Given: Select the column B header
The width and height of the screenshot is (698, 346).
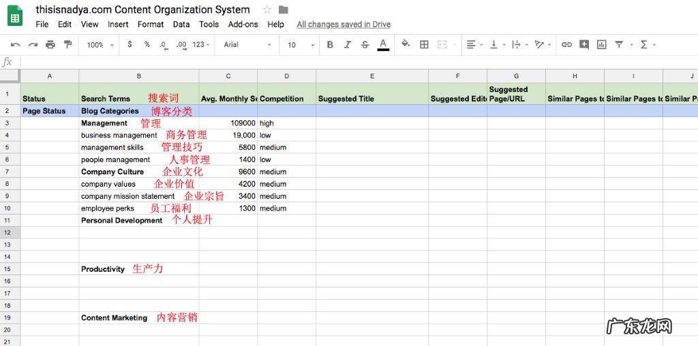Looking at the screenshot, I should pyautogui.click(x=139, y=76).
